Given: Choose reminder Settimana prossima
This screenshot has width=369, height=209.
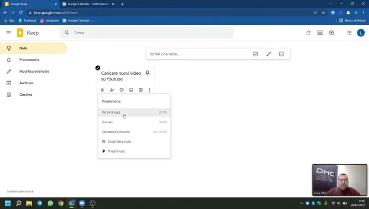Looking at the screenshot, I should point(135,132).
